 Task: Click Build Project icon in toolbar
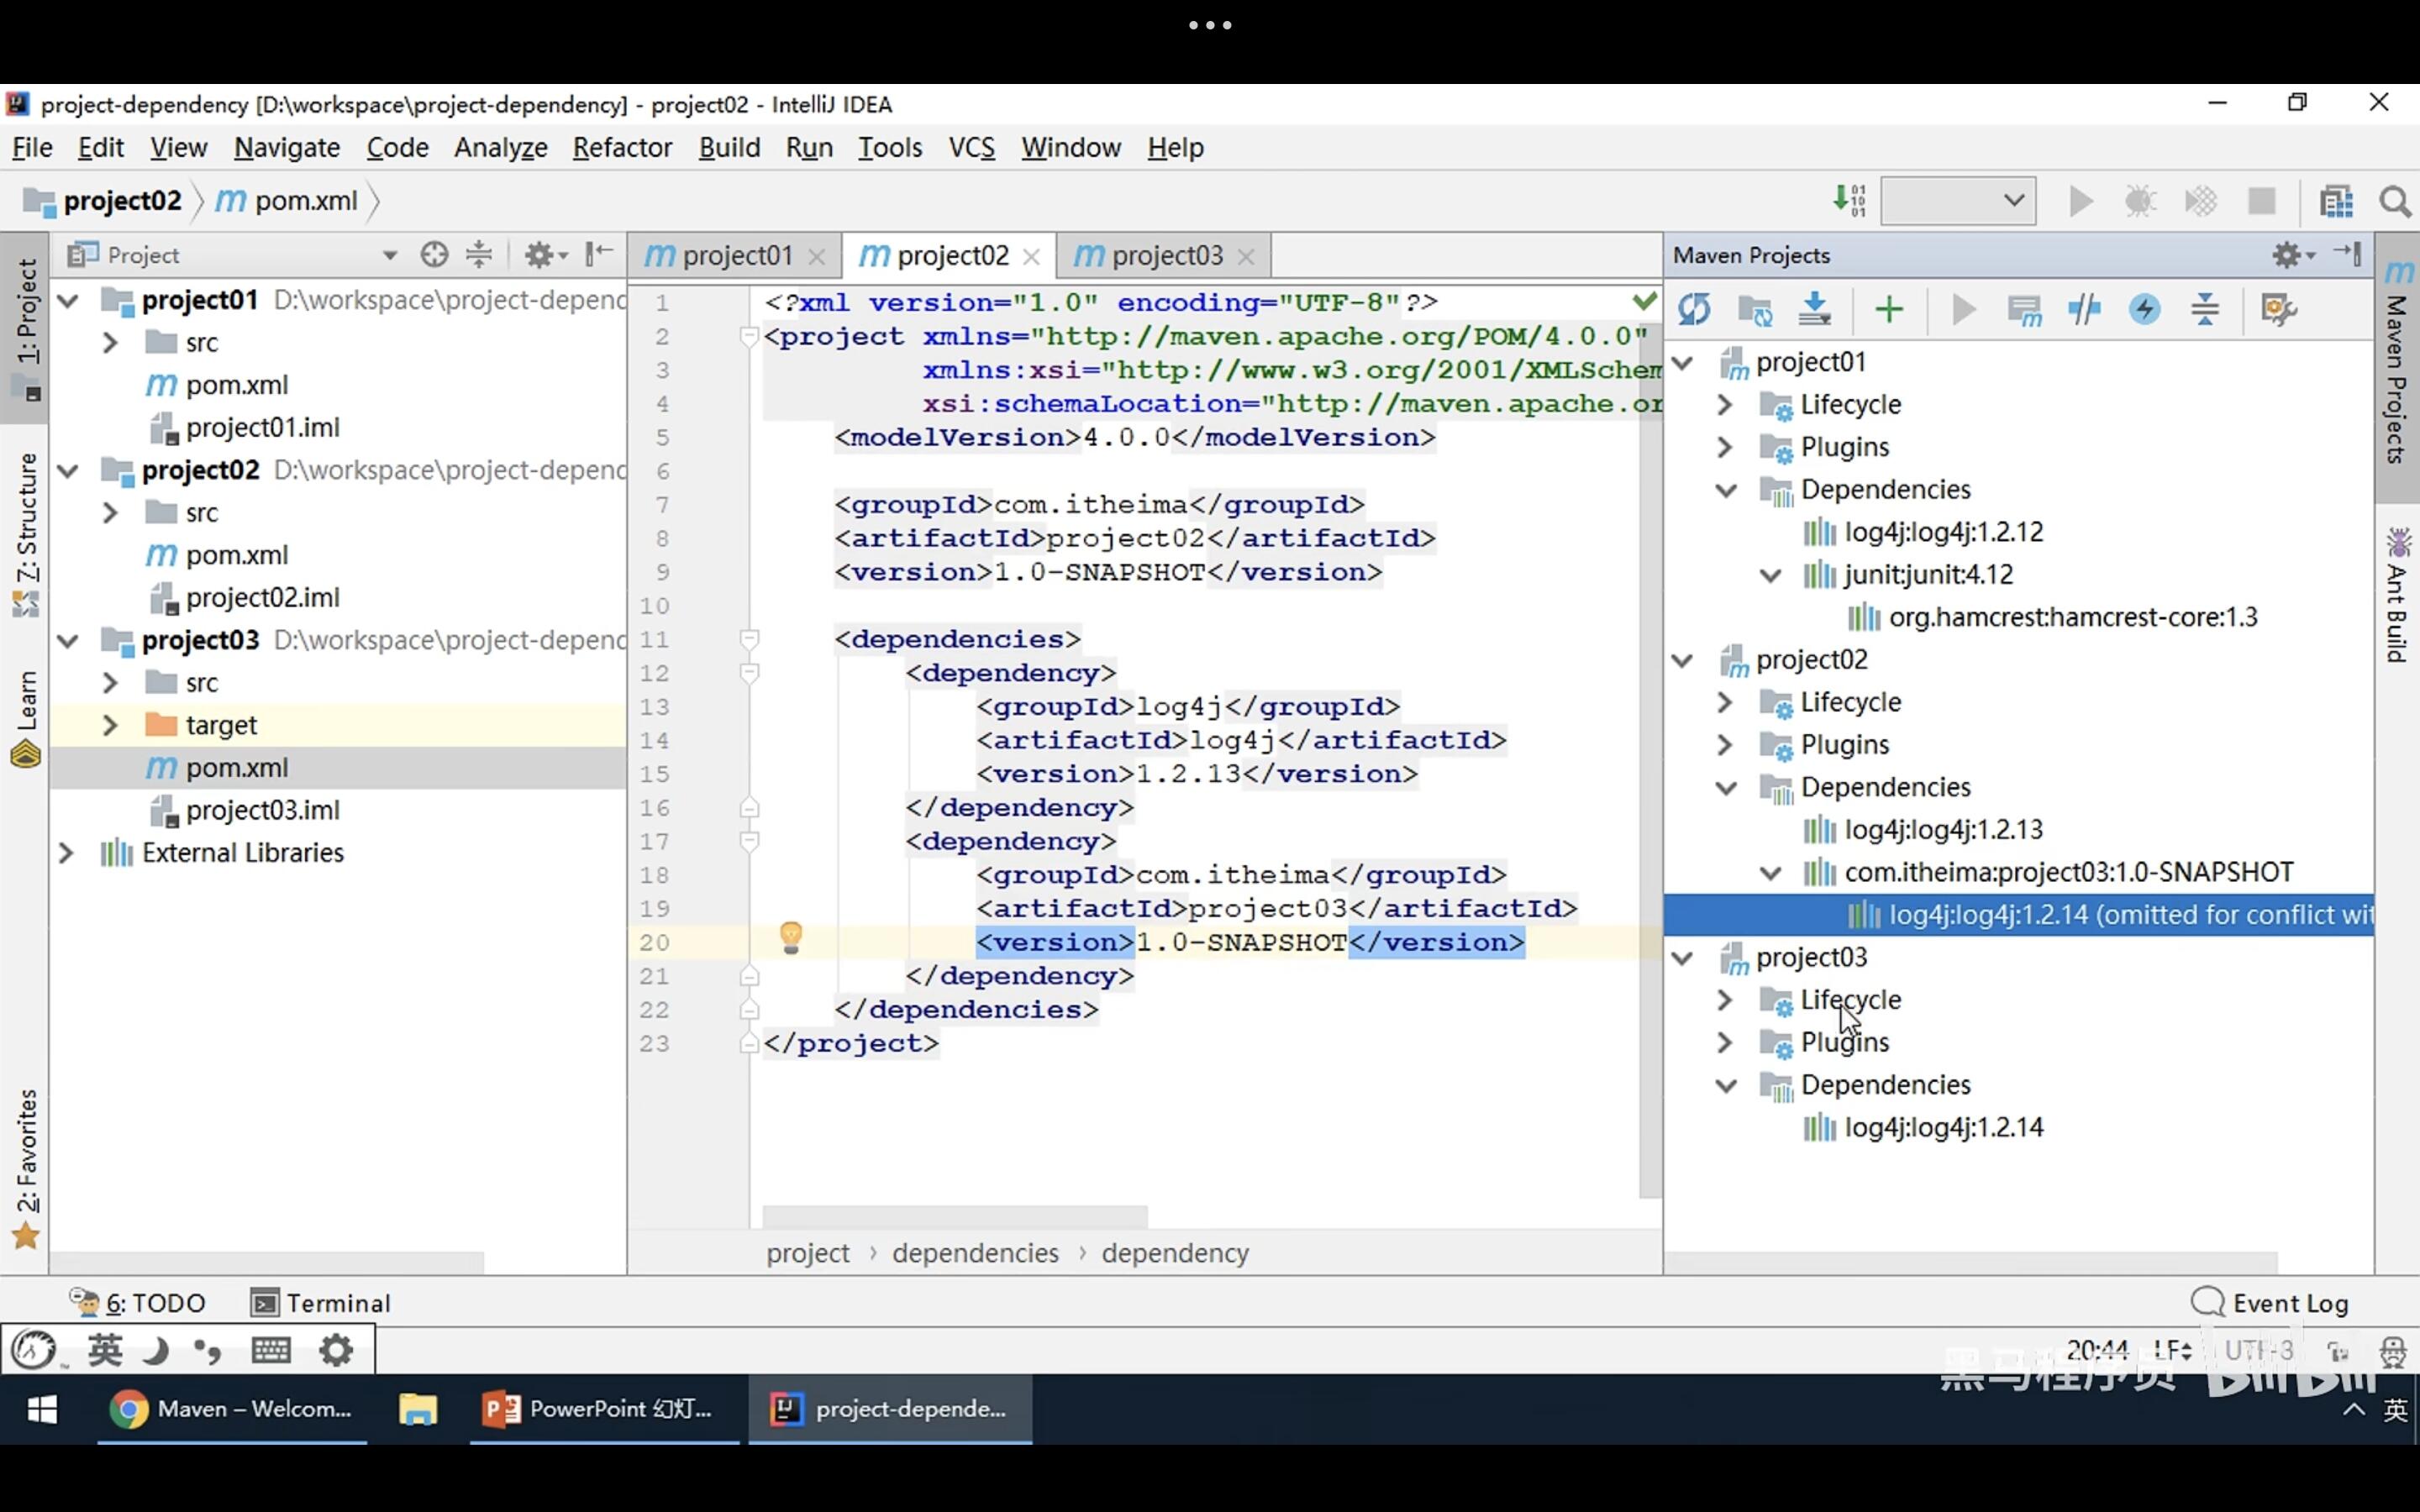(1850, 201)
